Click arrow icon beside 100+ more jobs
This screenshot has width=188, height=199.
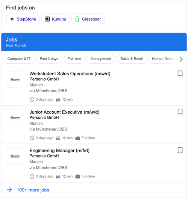tap(9, 190)
